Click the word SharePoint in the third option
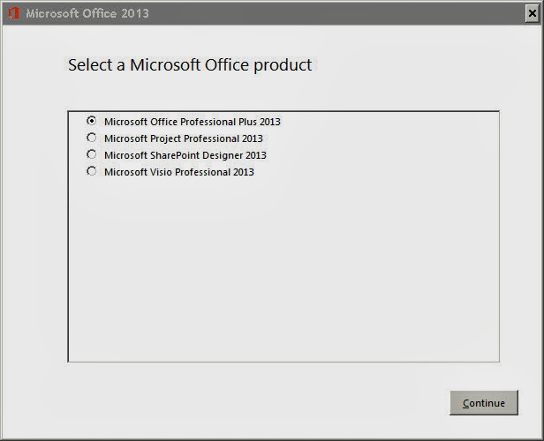The height and width of the screenshot is (441, 544). click(x=175, y=155)
